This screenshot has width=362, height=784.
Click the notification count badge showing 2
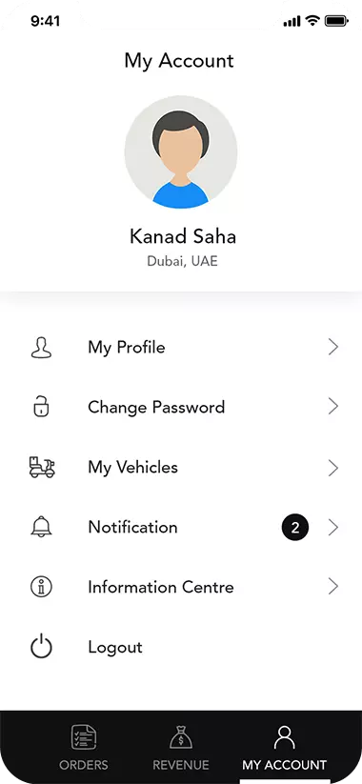click(295, 528)
